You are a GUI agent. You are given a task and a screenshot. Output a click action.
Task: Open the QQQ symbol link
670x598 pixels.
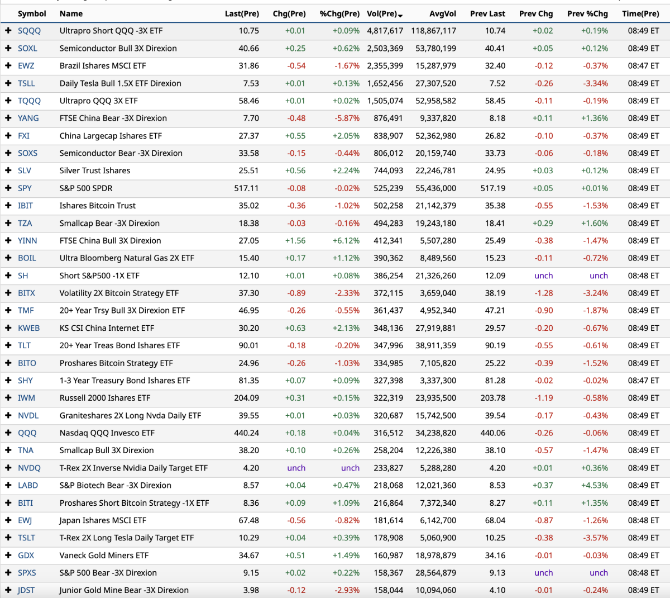tap(27, 433)
